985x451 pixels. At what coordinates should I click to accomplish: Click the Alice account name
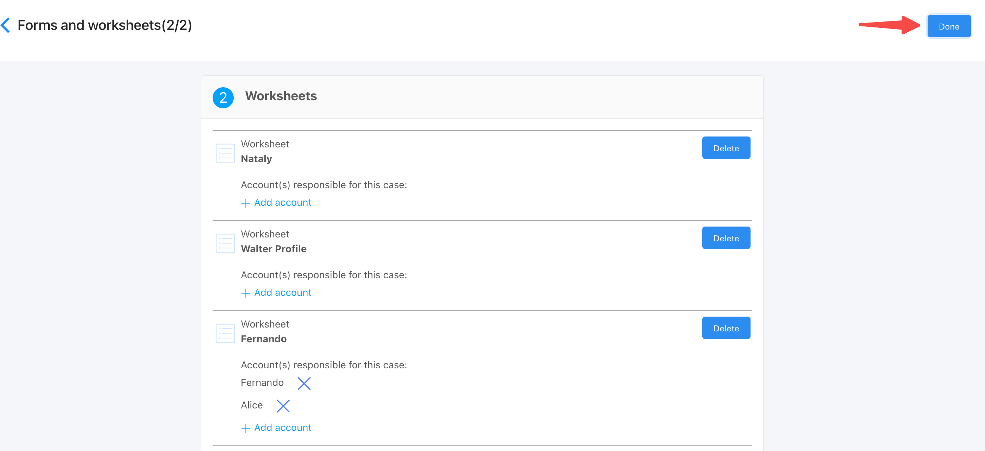point(252,405)
